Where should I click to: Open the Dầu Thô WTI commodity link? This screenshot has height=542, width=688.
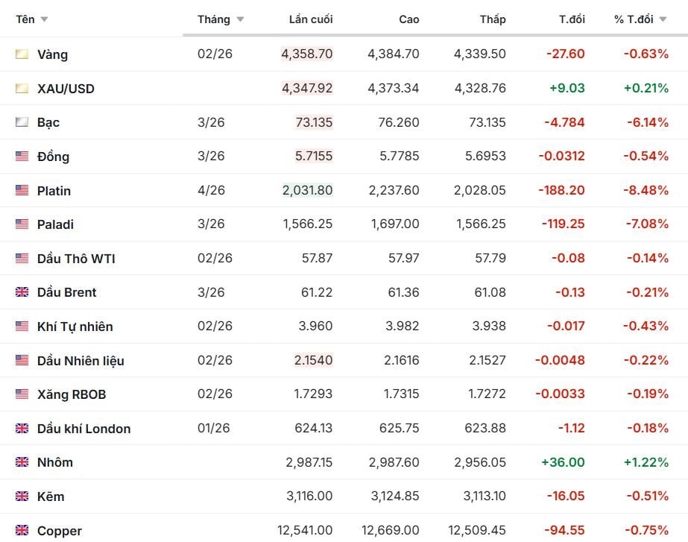click(76, 259)
